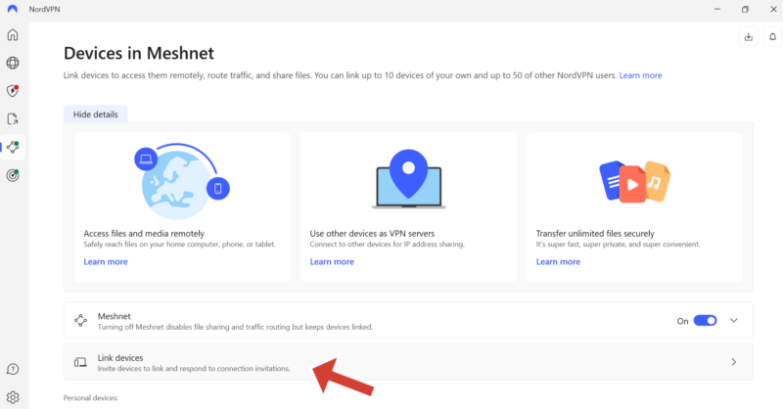Image resolution: width=783 pixels, height=409 pixels.
Task: Open Learn more link in header description
Action: (640, 75)
